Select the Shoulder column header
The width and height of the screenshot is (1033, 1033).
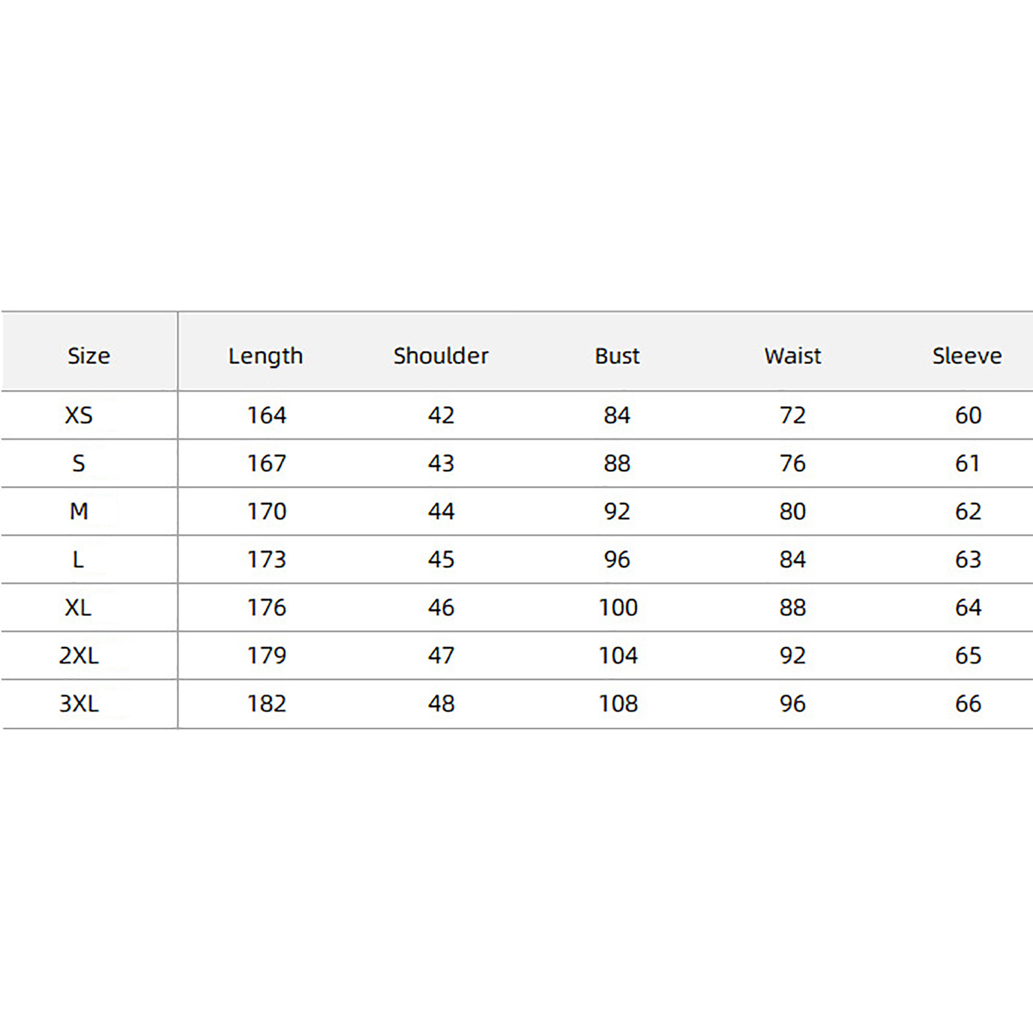[441, 356]
